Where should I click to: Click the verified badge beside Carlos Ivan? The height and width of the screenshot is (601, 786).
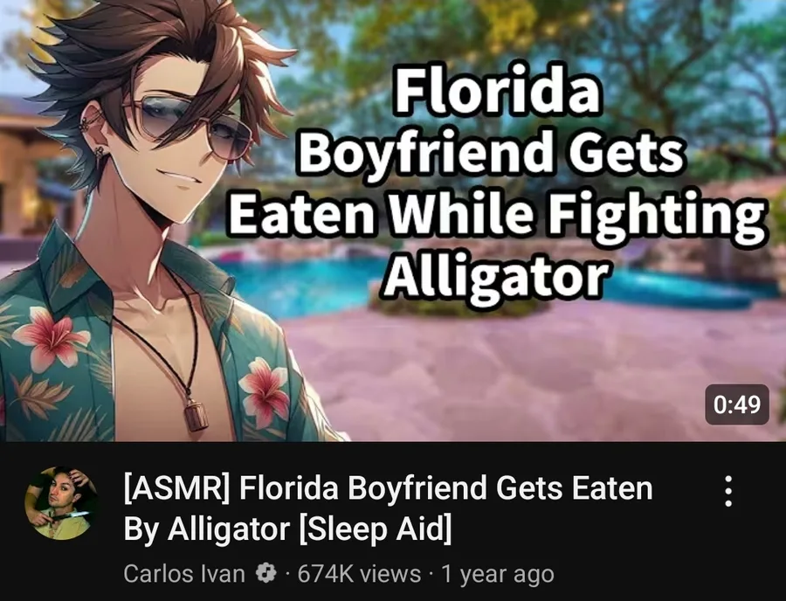point(266,573)
